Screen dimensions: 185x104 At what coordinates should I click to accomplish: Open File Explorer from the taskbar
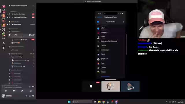tap(99, 102)
